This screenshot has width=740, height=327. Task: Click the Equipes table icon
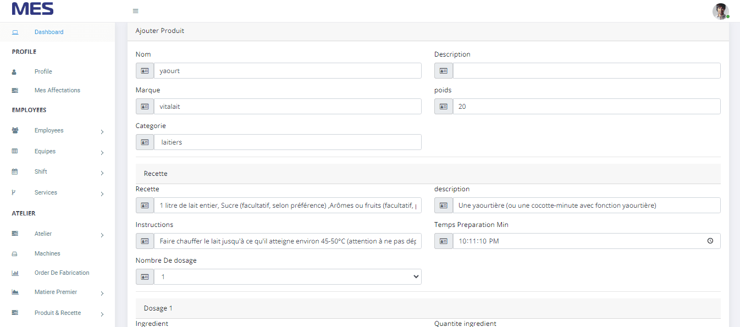pos(14,151)
